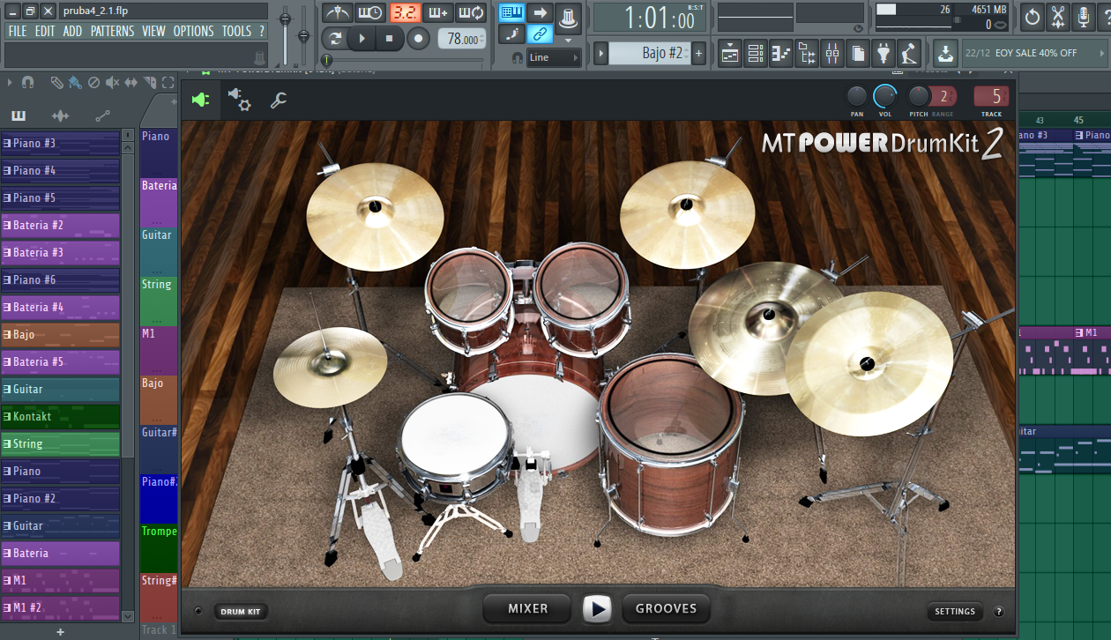Click the EOY SALE 40% OFF news item
Image resolution: width=1111 pixels, height=640 pixels.
[1033, 53]
